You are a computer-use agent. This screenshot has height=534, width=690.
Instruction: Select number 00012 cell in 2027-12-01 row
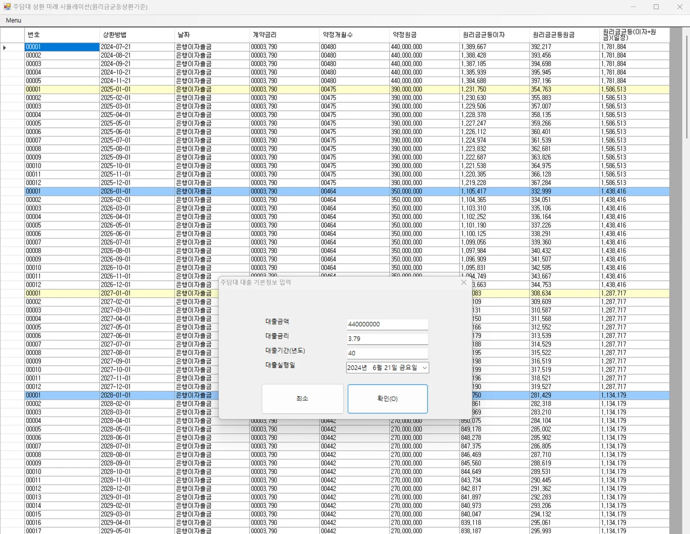pos(62,387)
